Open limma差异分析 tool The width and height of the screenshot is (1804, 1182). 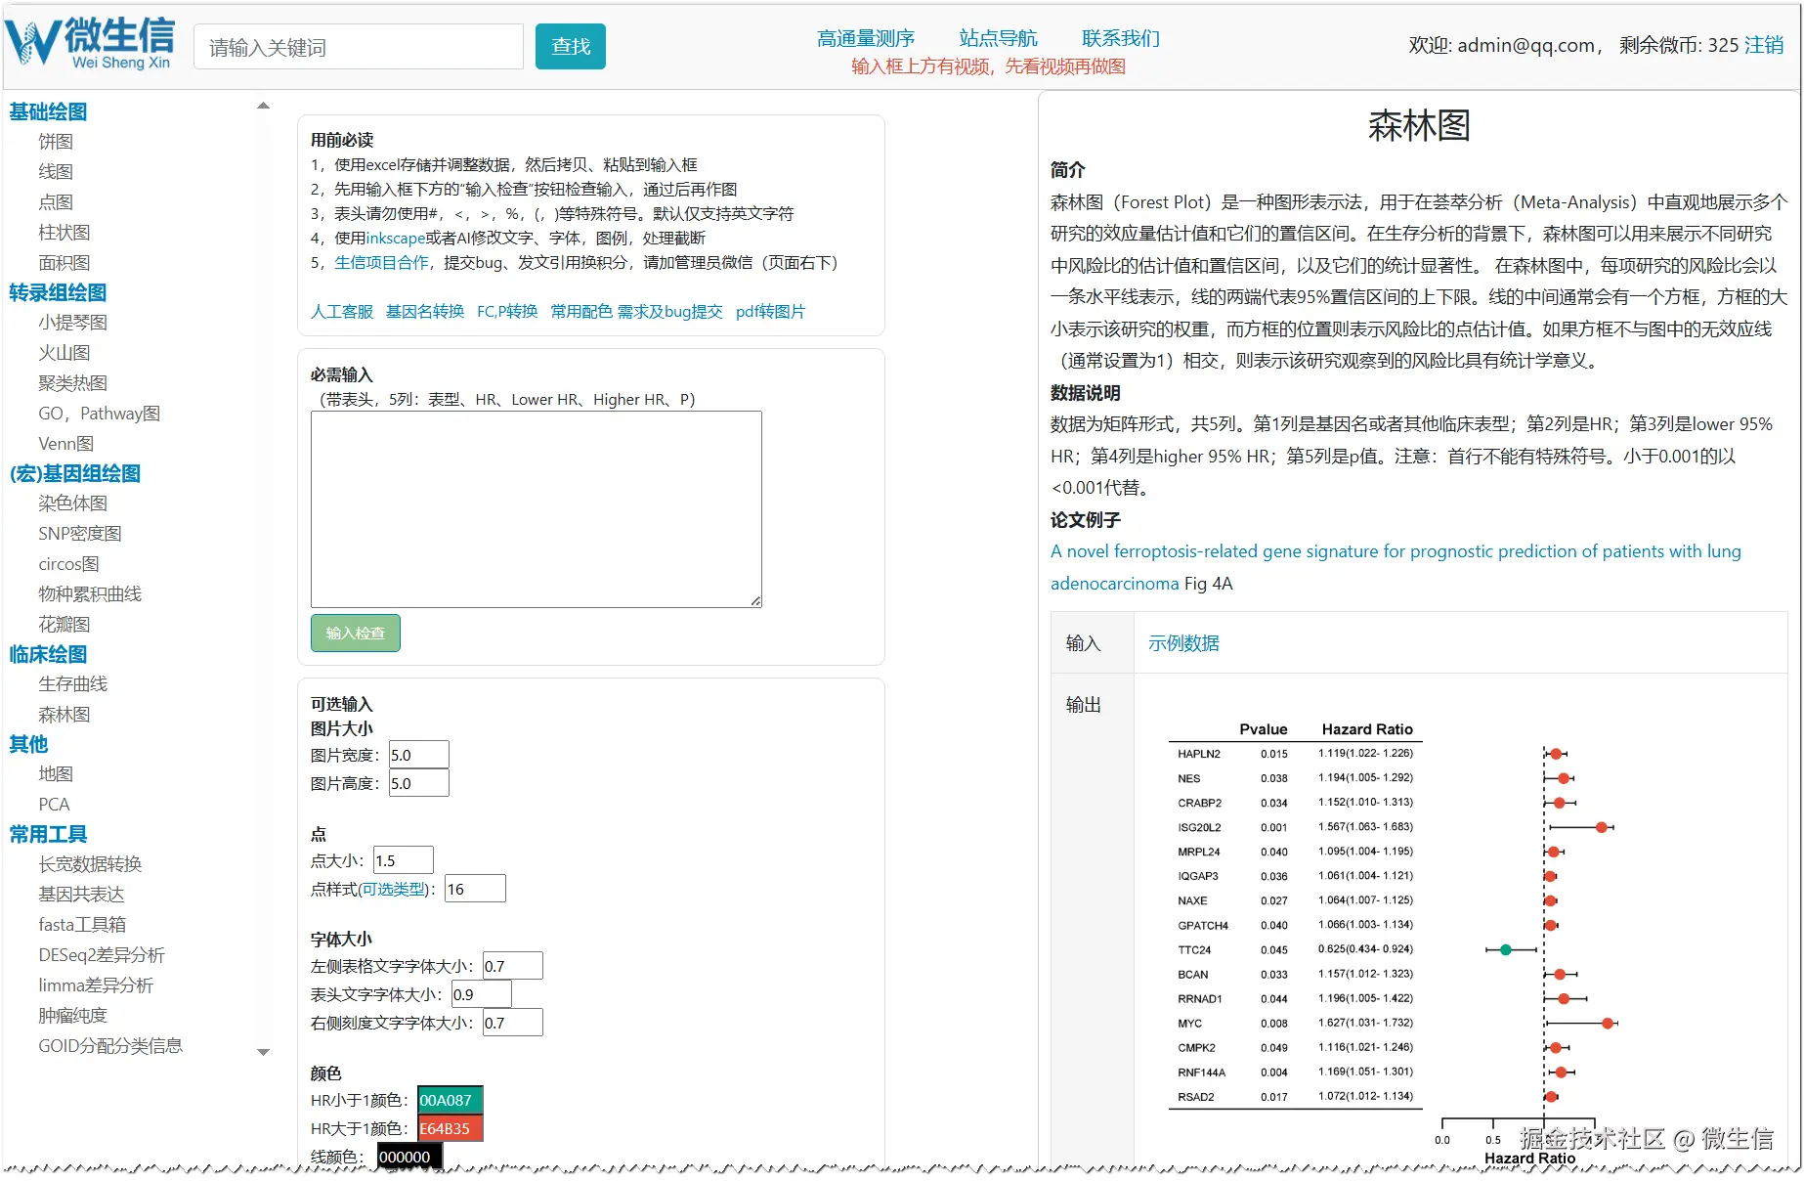click(x=96, y=985)
